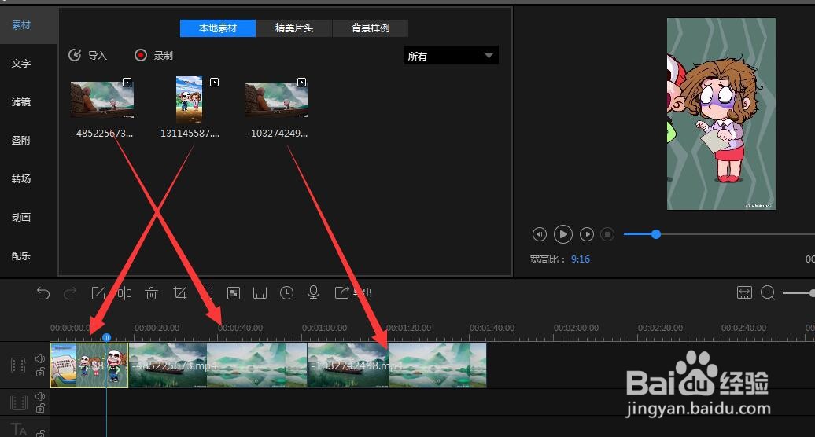Open the 动画 animation panel
This screenshot has width=815, height=437.
click(x=21, y=217)
